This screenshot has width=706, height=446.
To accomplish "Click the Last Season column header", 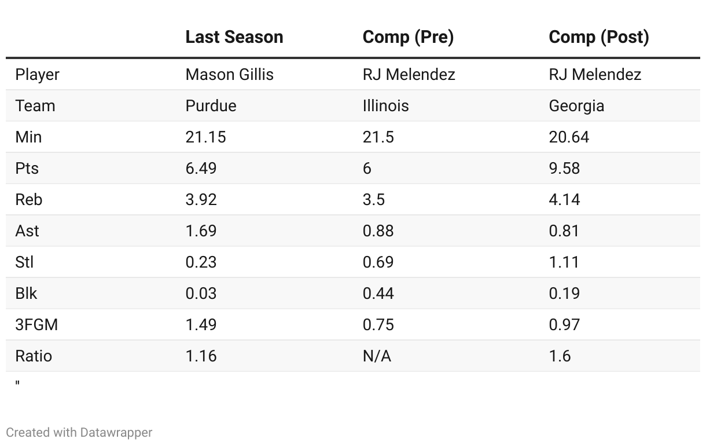I will [234, 37].
